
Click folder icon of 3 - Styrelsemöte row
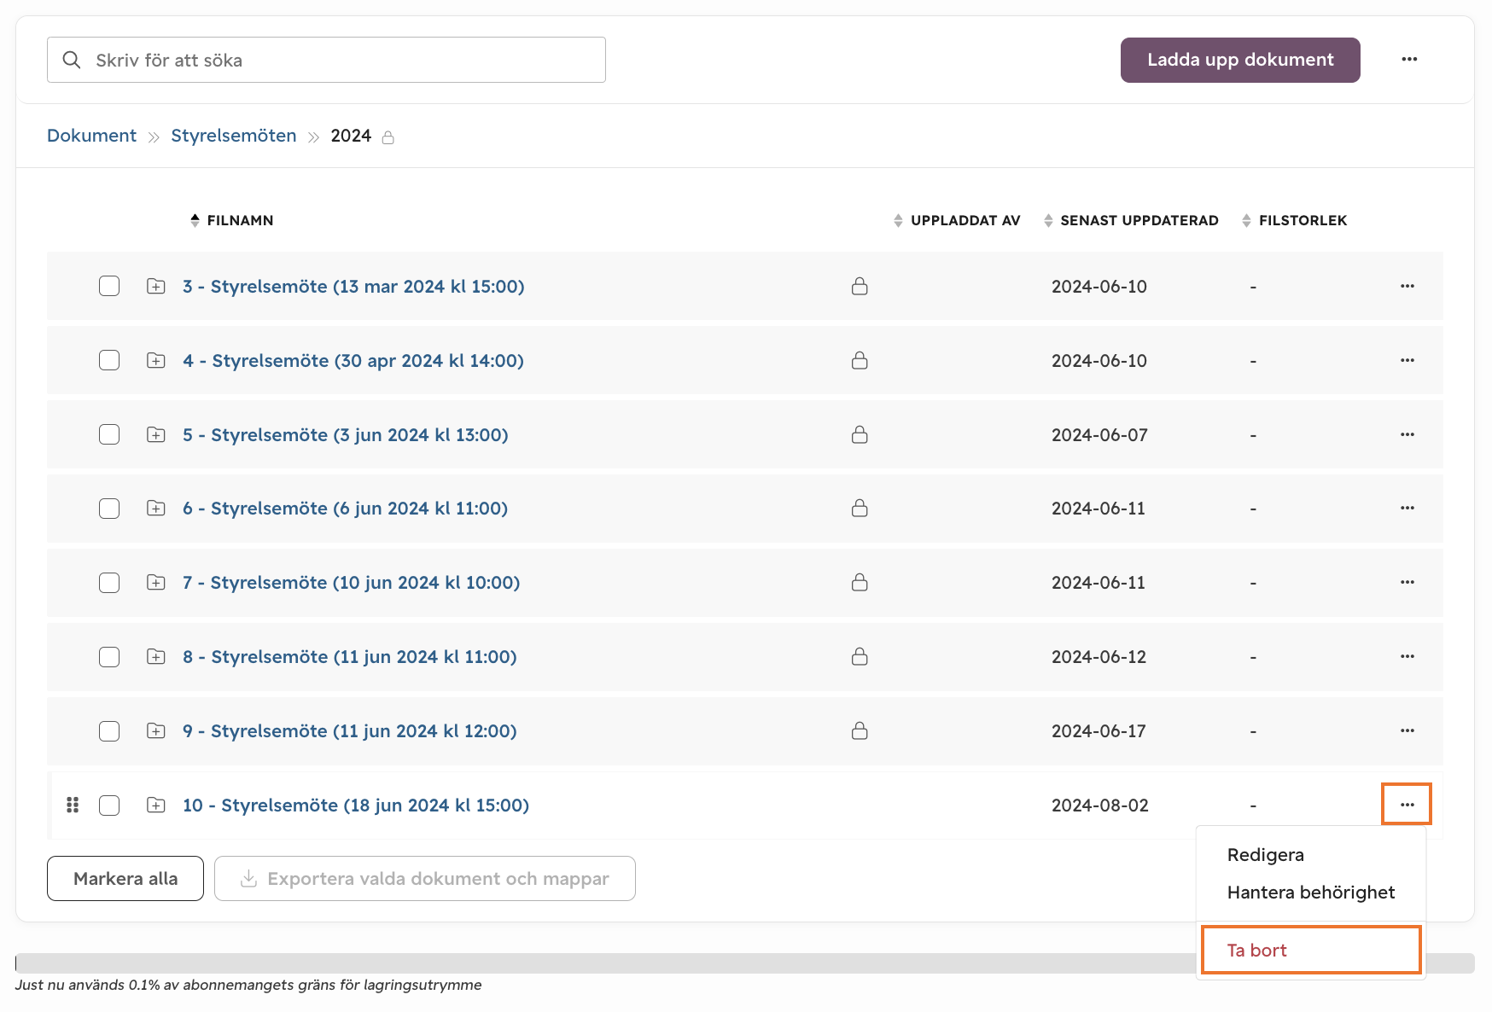pos(156,287)
